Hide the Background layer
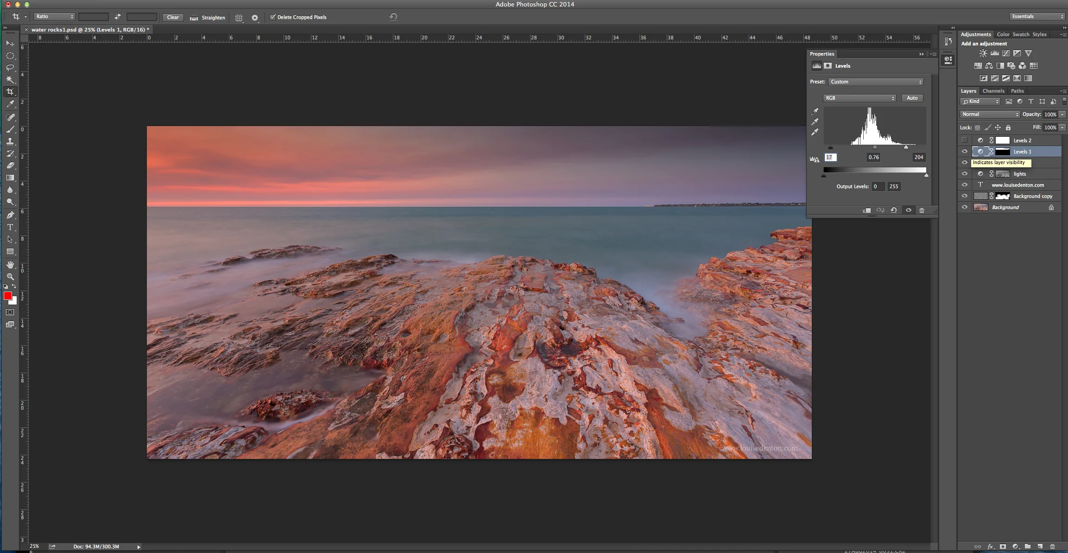The width and height of the screenshot is (1068, 553). (965, 207)
